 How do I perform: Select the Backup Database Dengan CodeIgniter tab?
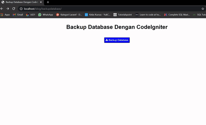pyautogui.click(x=22, y=2)
